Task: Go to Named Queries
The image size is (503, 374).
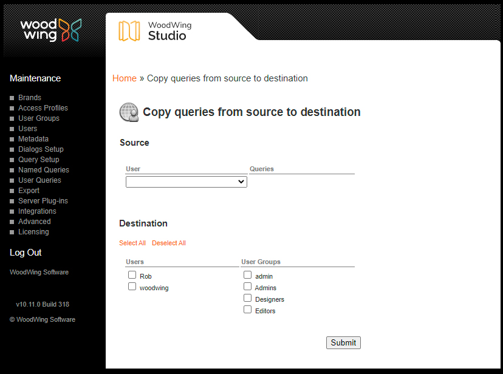Action: [44, 170]
